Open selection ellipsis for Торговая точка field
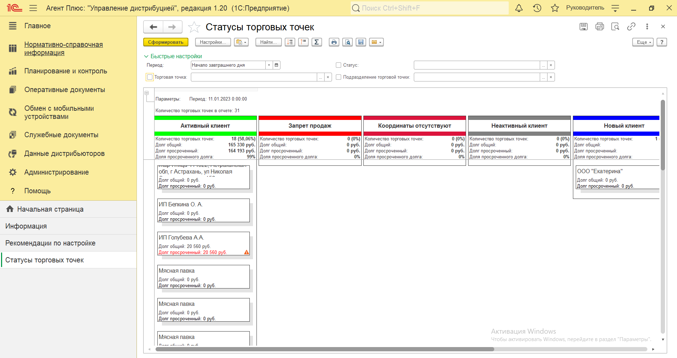The image size is (677, 358). tap(321, 77)
